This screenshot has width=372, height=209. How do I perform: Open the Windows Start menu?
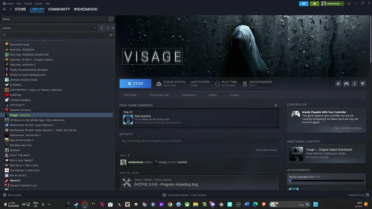click(x=316, y=204)
